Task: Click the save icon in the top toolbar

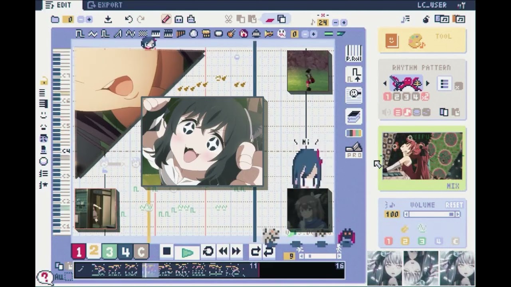Action: (x=109, y=19)
